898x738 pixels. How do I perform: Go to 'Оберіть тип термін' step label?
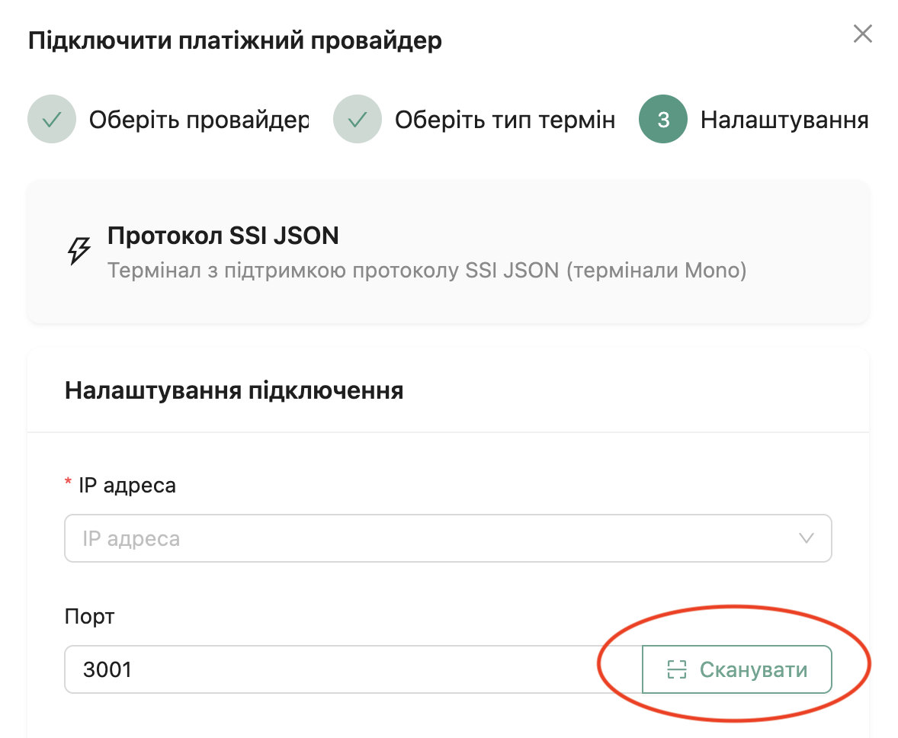point(505,120)
